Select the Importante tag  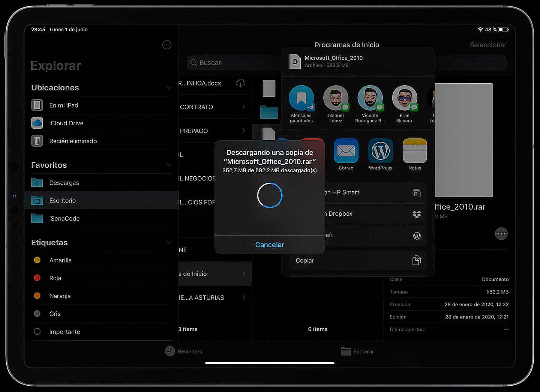click(x=101, y=332)
